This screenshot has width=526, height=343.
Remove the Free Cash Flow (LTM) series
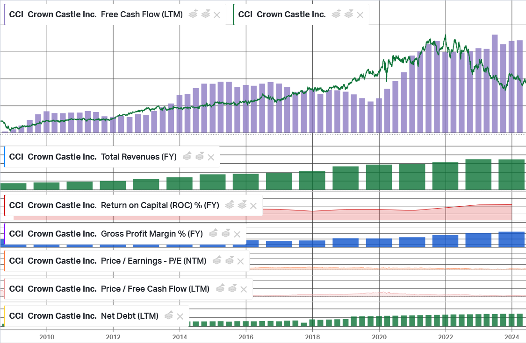coord(217,15)
